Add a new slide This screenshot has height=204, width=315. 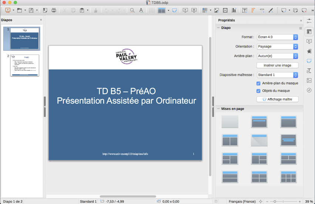tap(284, 10)
